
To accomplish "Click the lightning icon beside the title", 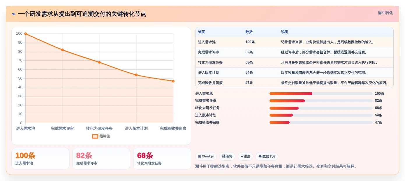I will [x=14, y=14].
